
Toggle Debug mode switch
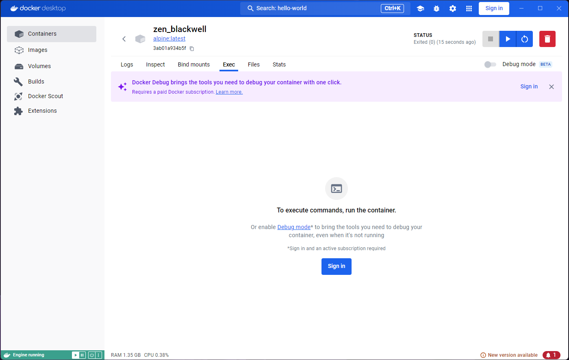pos(491,64)
